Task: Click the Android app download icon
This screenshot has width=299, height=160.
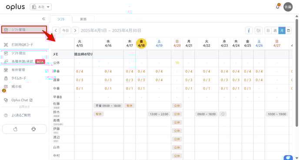Action: [33, 129]
